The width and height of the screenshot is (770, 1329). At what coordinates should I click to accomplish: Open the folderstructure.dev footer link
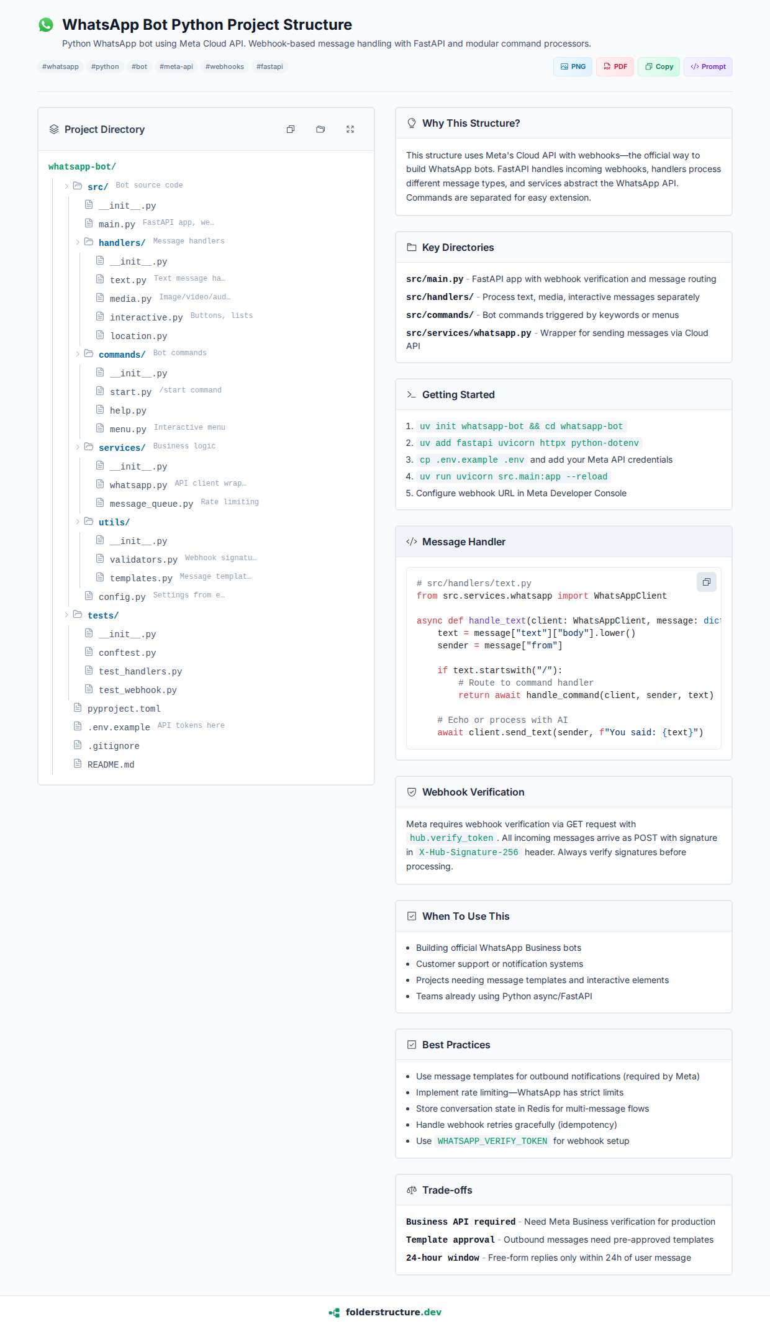coord(385,1312)
